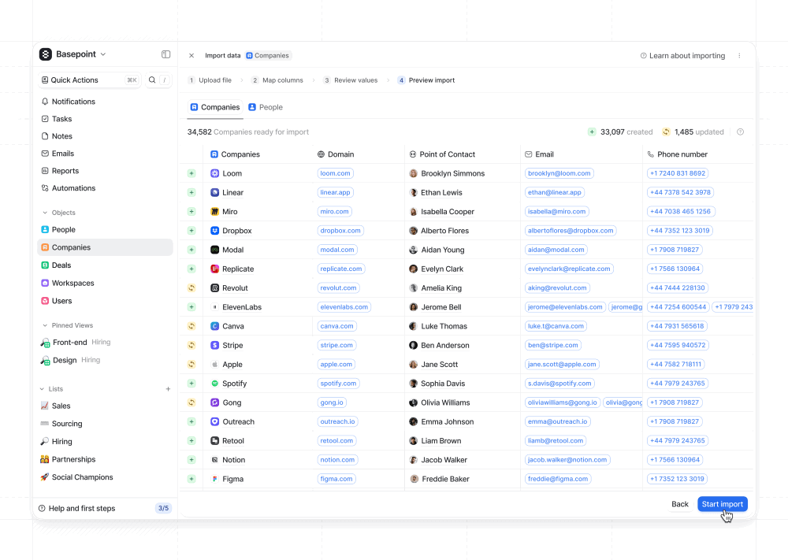Click the notion.com domain chip
The height and width of the screenshot is (560, 788).
click(x=337, y=459)
